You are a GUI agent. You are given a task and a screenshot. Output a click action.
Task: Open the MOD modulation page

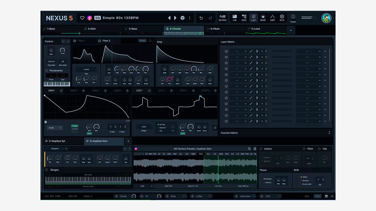click(x=263, y=18)
